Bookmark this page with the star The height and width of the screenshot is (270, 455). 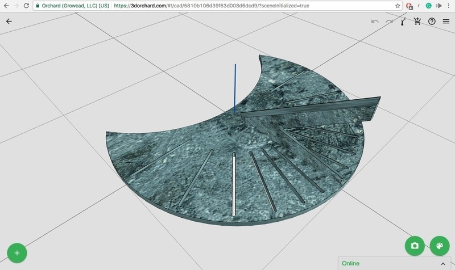[x=398, y=6]
